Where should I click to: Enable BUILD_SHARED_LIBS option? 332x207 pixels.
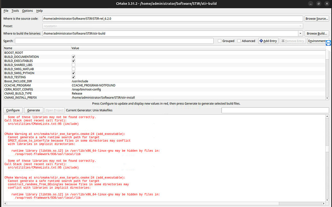point(73,64)
